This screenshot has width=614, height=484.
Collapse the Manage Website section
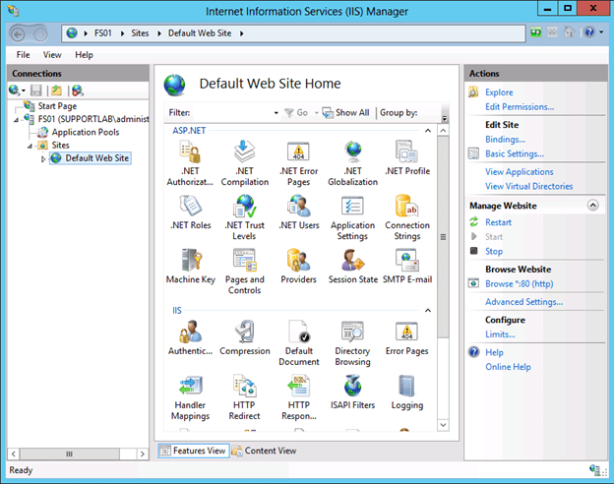tap(593, 206)
